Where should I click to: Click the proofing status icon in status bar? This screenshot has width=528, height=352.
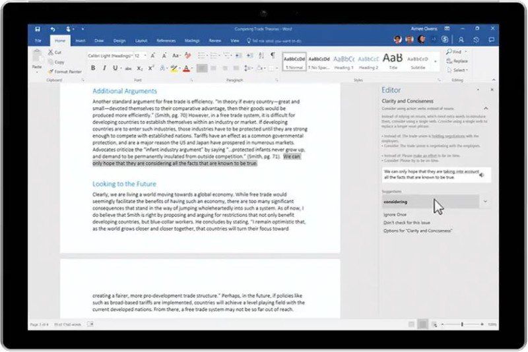90,324
